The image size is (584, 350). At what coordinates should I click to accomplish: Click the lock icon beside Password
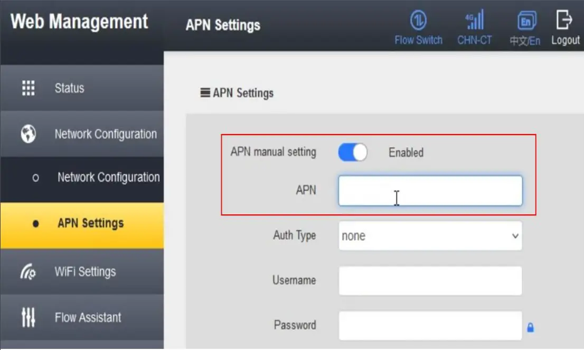530,327
